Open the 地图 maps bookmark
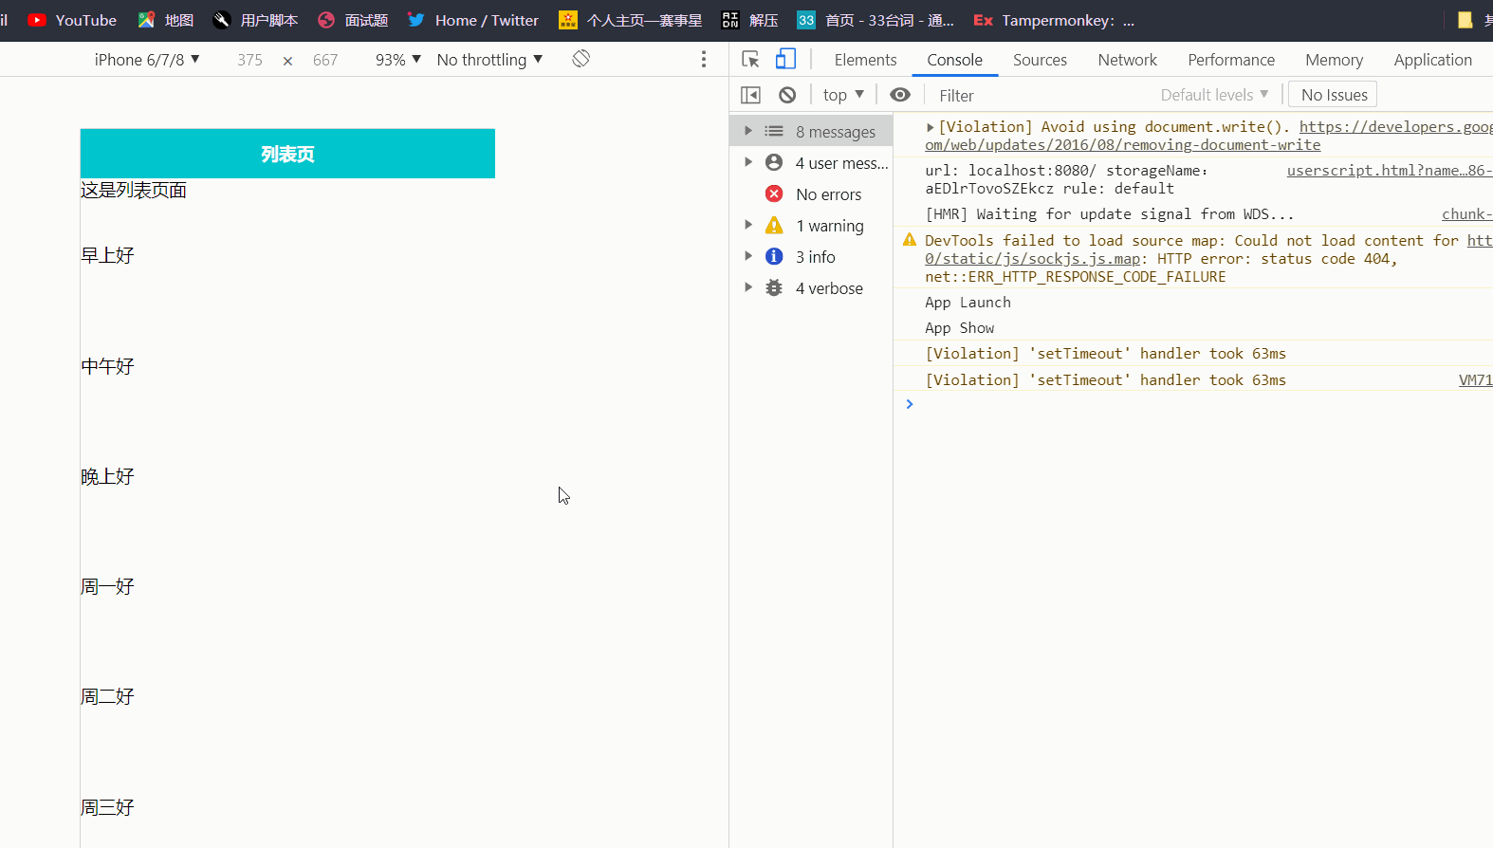This screenshot has width=1493, height=848. point(166,20)
